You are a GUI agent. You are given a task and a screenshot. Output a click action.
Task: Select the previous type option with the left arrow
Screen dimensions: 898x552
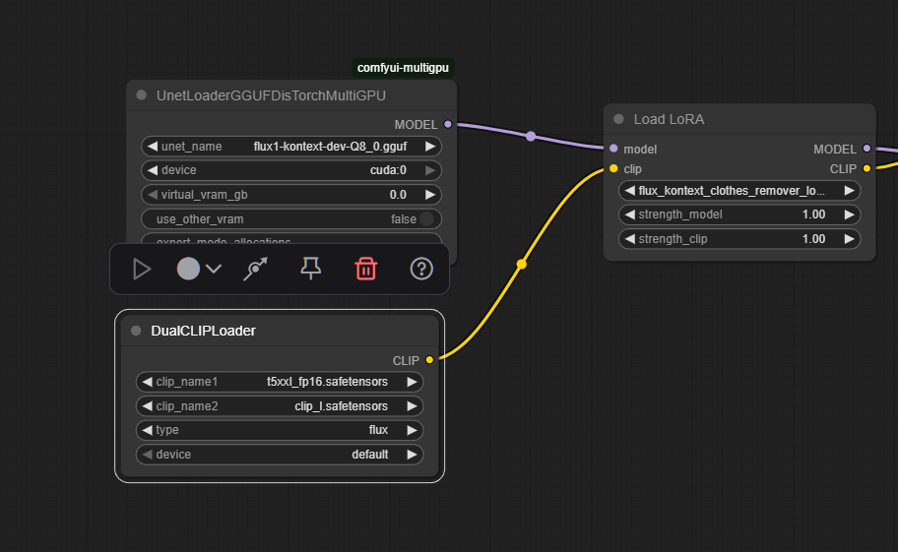pos(147,430)
